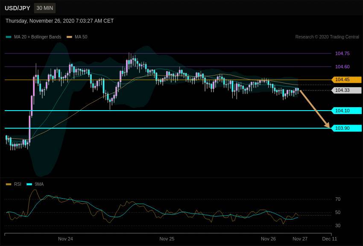The image size is (363, 246).
Task: Click the RSI 30 level label
Action: [338, 225]
